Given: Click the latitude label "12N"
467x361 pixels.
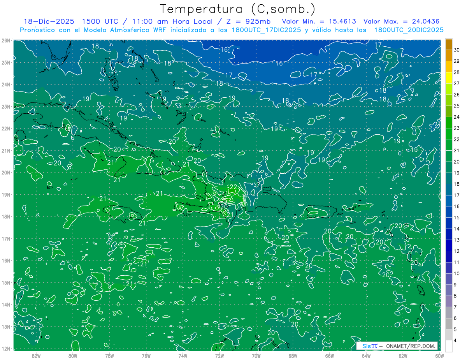Looking at the screenshot, I should click(5, 349).
